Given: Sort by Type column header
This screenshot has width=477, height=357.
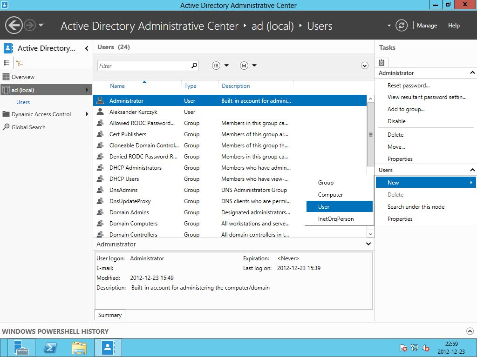Looking at the screenshot, I should (x=190, y=86).
